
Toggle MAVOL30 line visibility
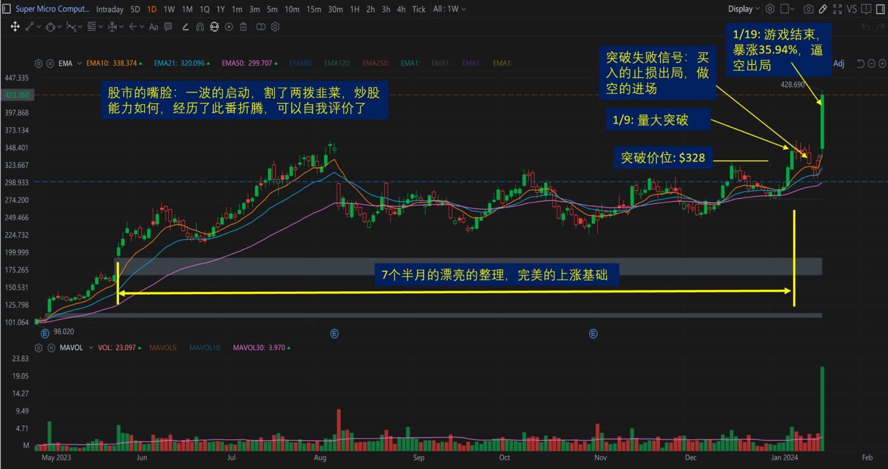261,347
